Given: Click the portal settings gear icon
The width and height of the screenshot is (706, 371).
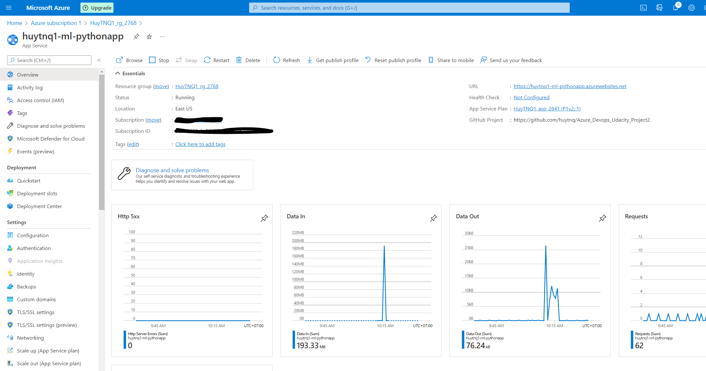Looking at the screenshot, I should (x=691, y=8).
